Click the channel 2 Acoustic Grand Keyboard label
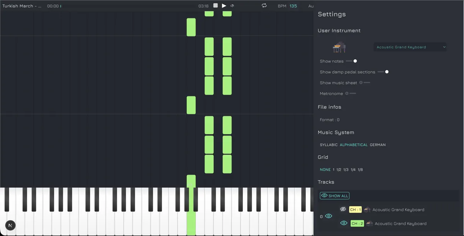 click(x=401, y=224)
